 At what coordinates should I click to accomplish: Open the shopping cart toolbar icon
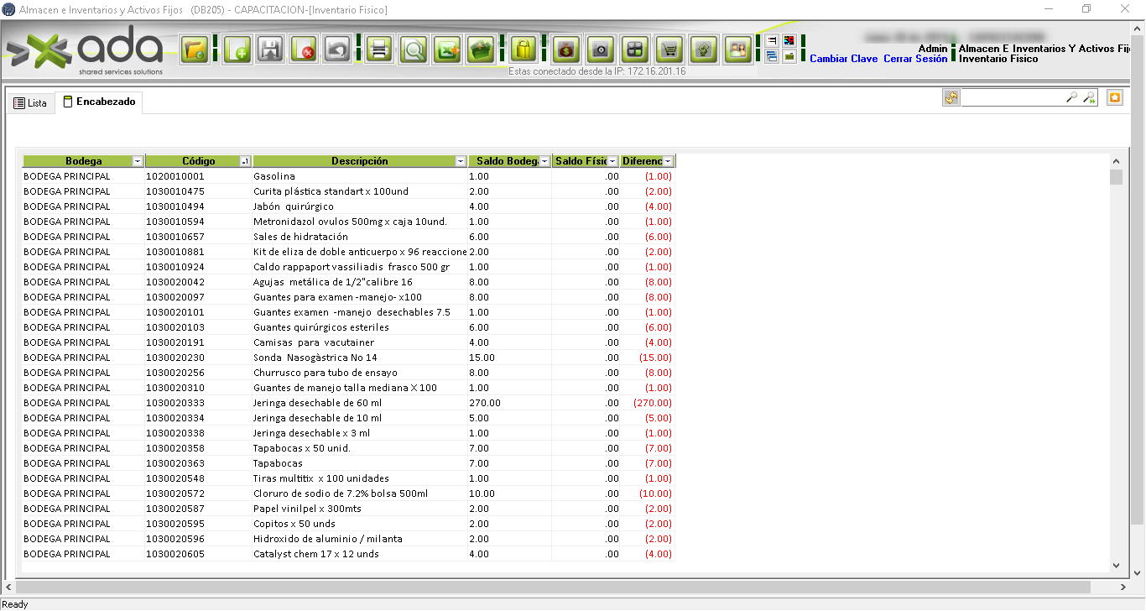point(669,50)
